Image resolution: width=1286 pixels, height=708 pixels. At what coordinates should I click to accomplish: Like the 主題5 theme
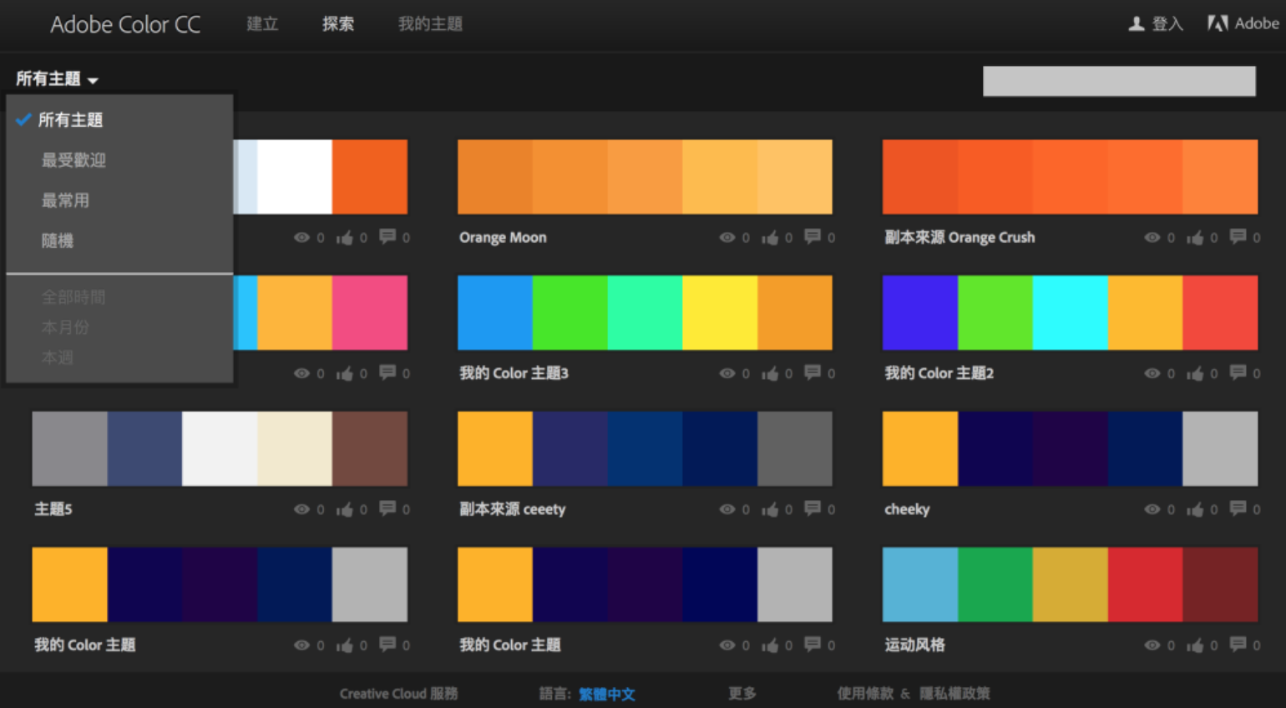point(344,510)
